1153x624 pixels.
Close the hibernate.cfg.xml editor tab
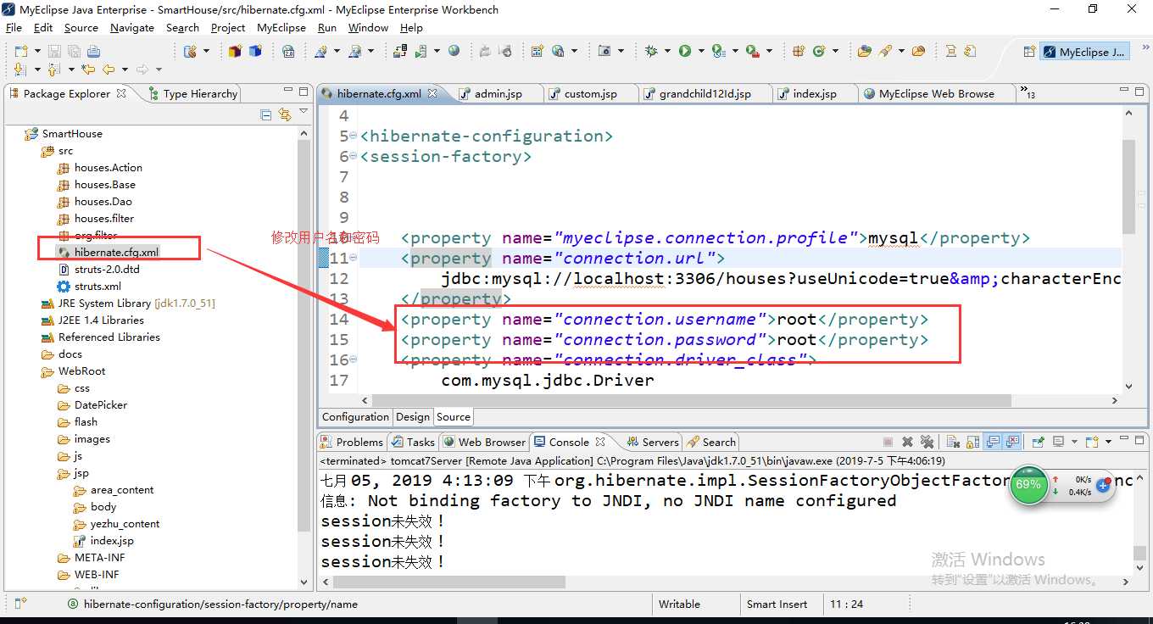click(x=432, y=94)
